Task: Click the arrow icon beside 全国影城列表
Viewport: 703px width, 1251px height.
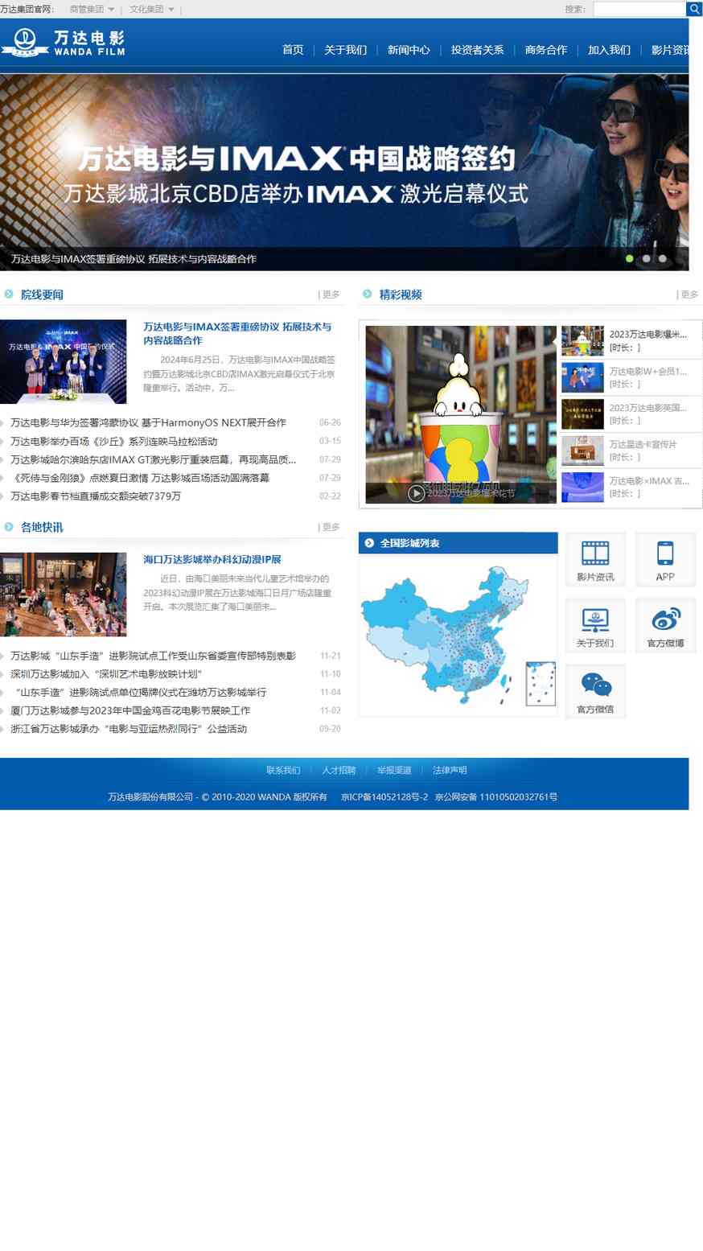Action: [x=369, y=543]
